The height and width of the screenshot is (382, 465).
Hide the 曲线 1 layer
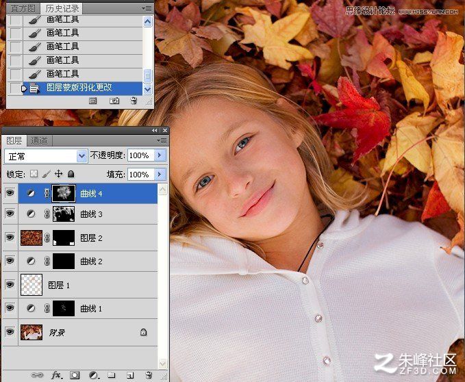click(x=10, y=308)
